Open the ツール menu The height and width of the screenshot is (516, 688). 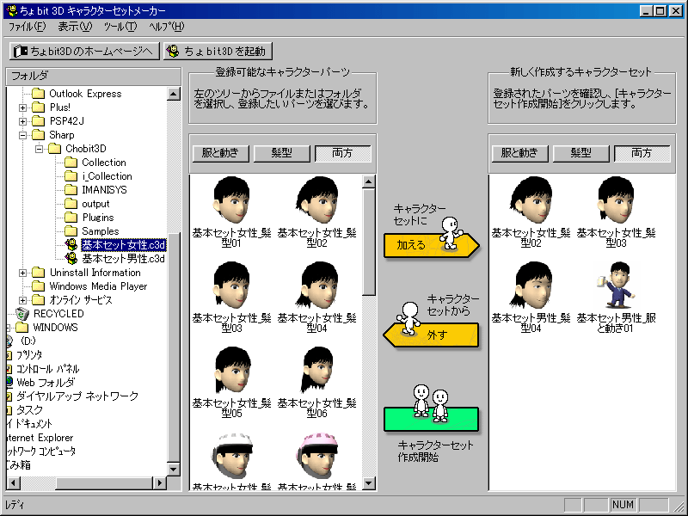click(120, 27)
